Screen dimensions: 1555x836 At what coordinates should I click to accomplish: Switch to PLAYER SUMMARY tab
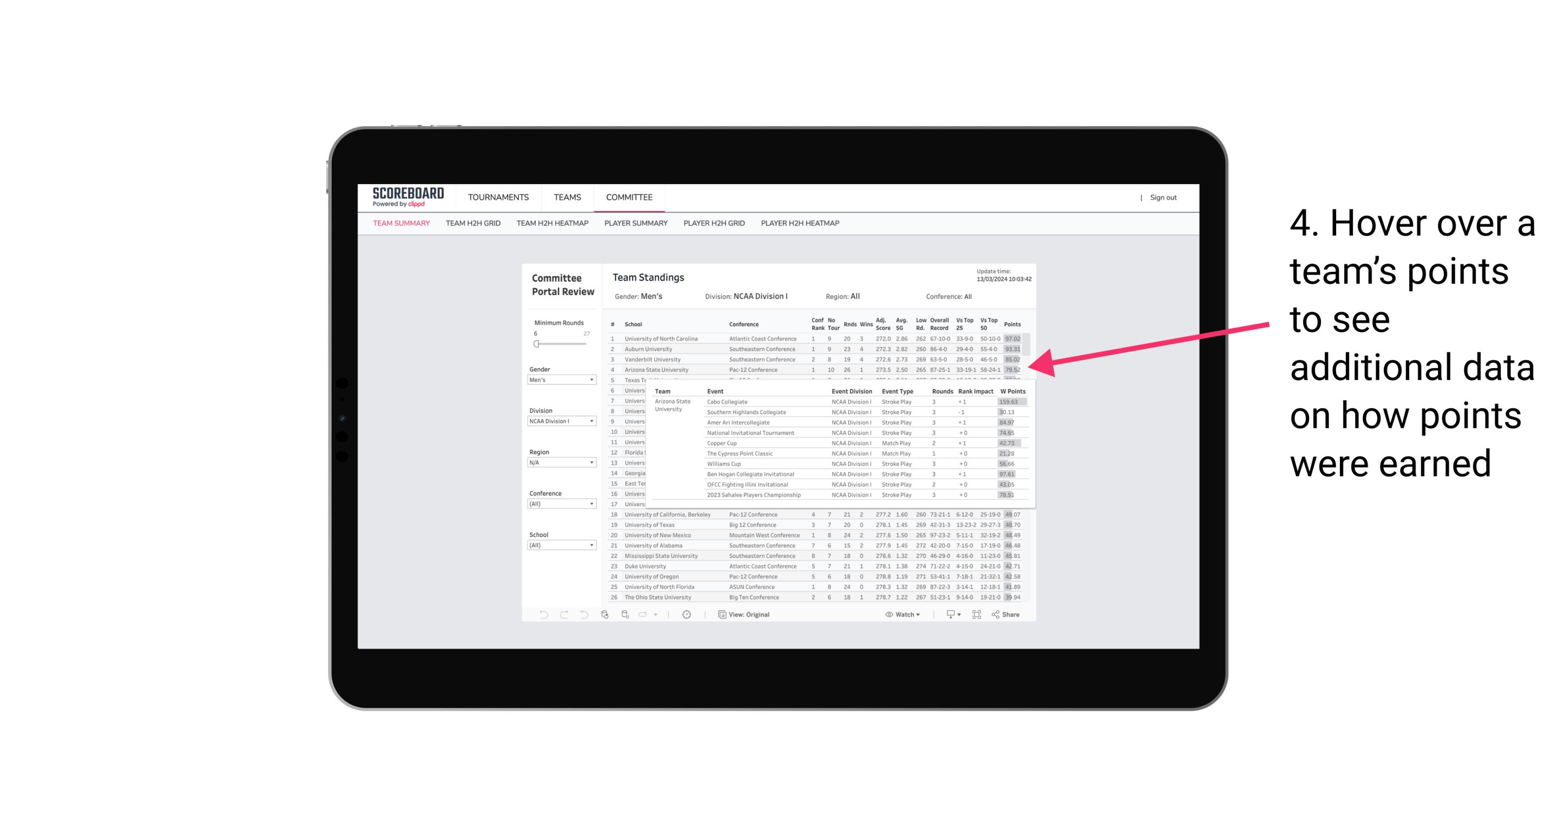click(636, 225)
